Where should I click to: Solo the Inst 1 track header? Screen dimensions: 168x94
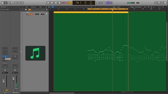point(29,14)
